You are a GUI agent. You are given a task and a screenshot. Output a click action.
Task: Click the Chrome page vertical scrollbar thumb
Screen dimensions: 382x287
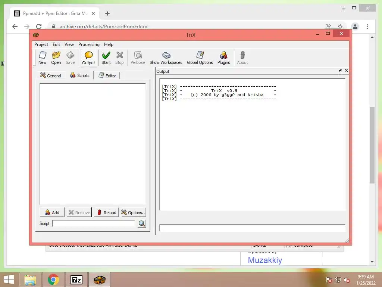click(372, 145)
